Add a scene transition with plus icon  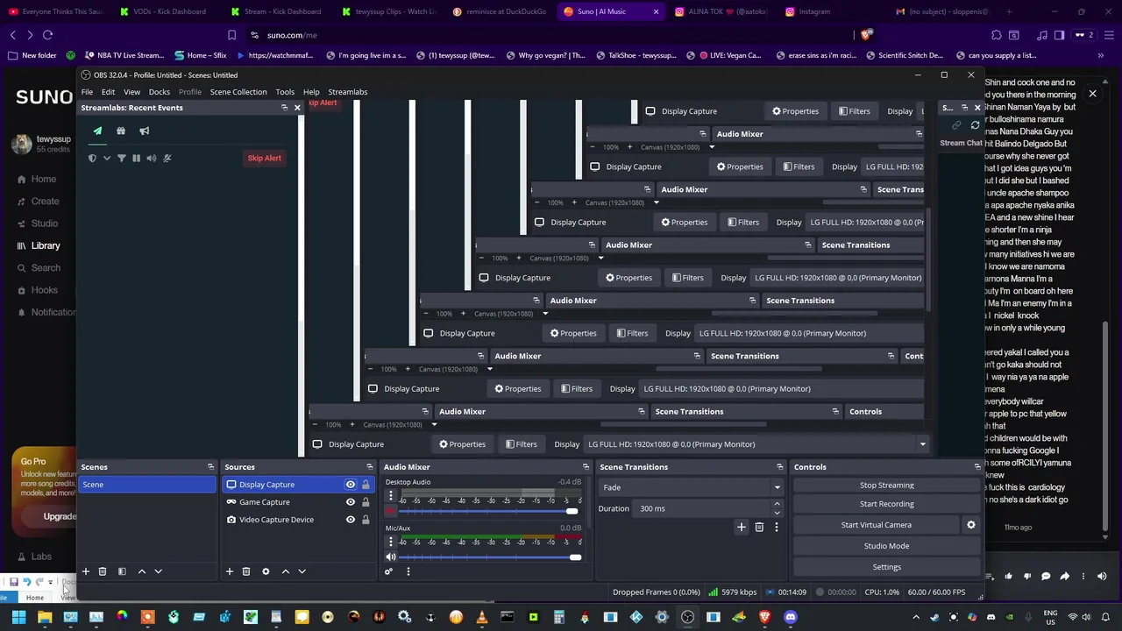(x=742, y=527)
